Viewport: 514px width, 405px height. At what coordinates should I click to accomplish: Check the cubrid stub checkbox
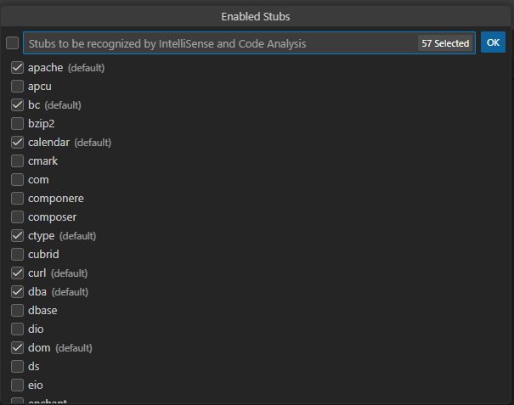(17, 254)
